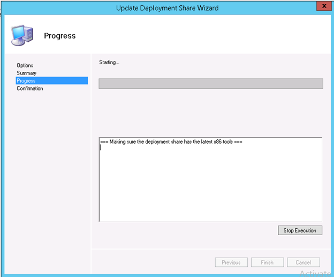Click the computer wizard icon in header

coord(21,36)
